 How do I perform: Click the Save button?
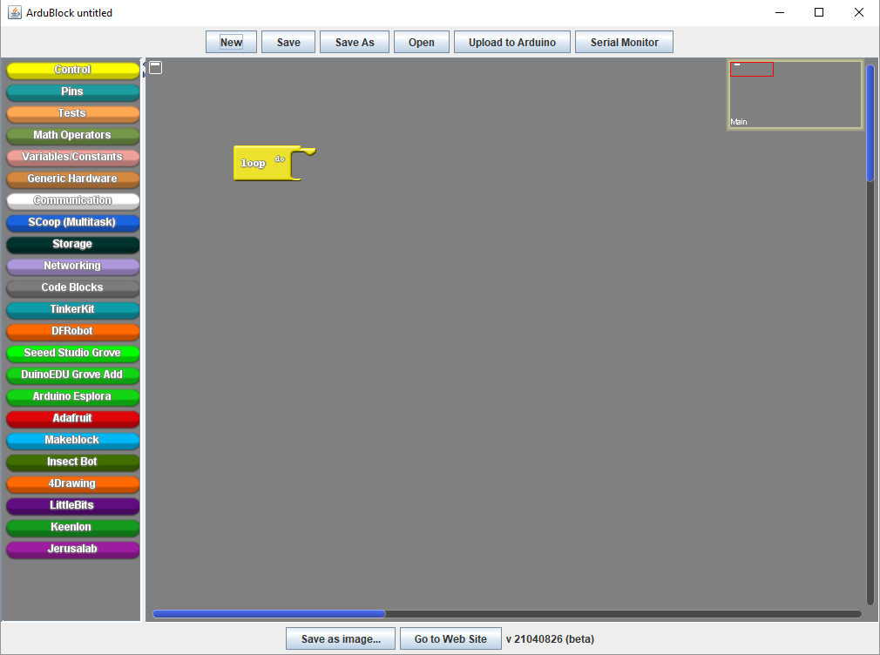point(288,42)
